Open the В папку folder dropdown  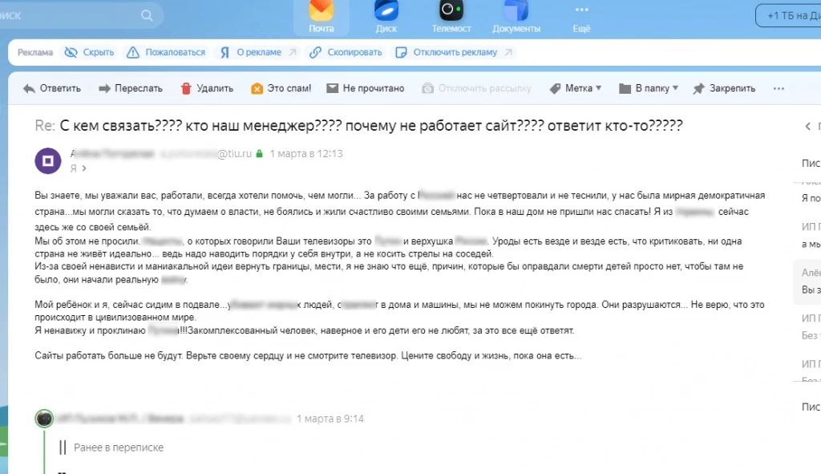(x=648, y=88)
